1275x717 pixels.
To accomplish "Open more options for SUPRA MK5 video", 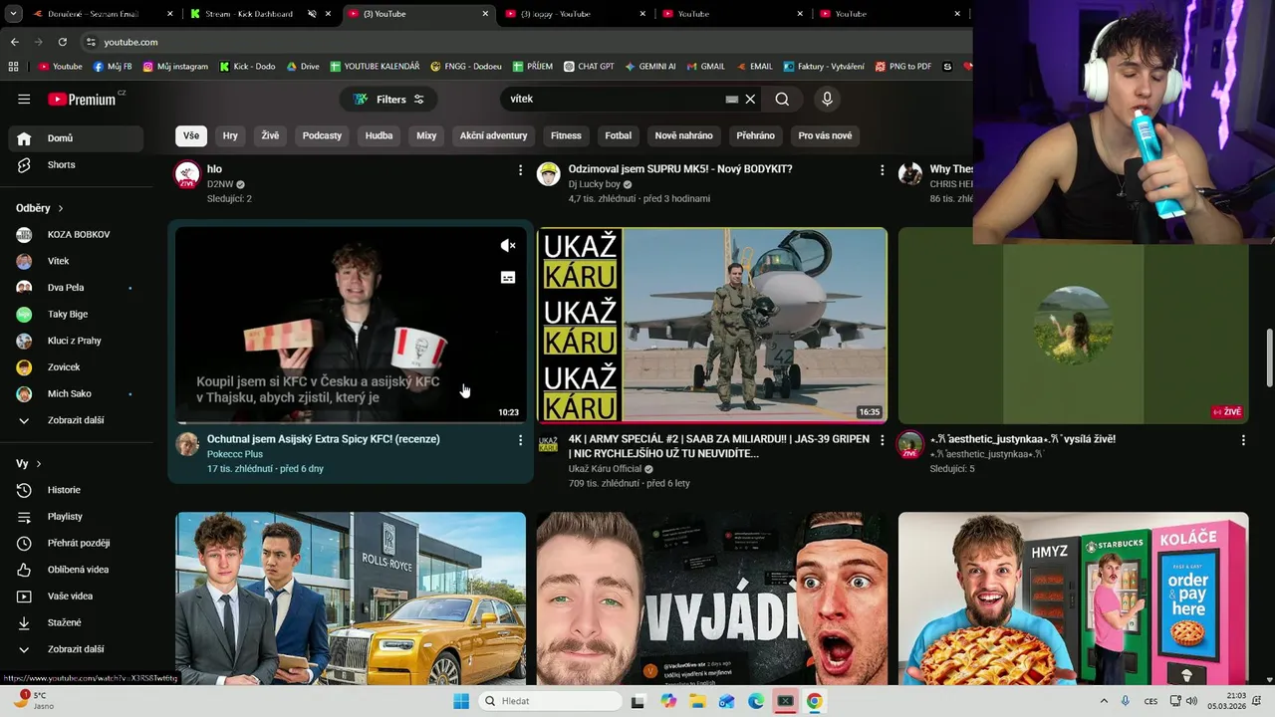I will pyautogui.click(x=882, y=170).
